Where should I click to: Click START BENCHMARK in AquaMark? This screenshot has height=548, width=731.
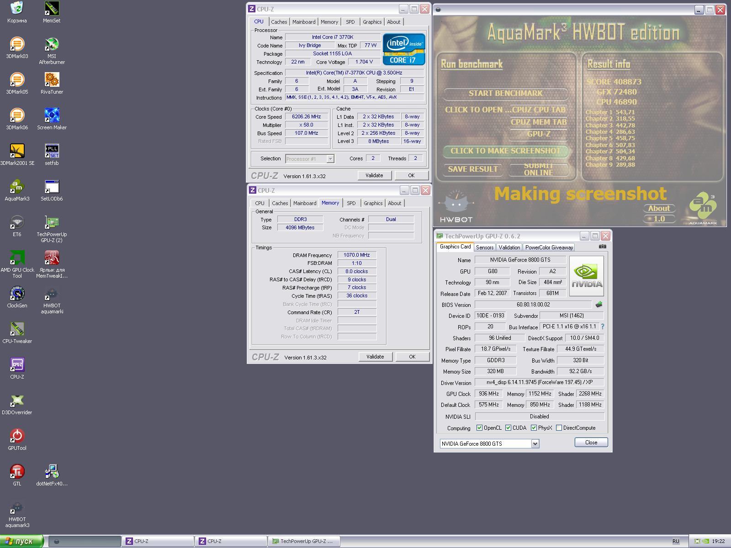coord(505,93)
